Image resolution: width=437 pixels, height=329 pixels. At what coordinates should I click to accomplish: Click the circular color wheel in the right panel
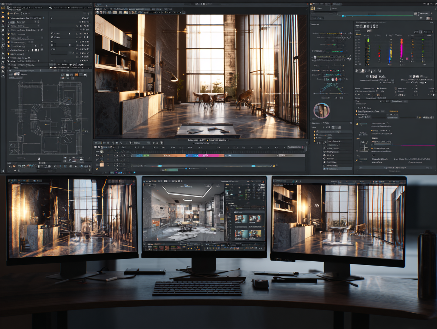coord(321,110)
